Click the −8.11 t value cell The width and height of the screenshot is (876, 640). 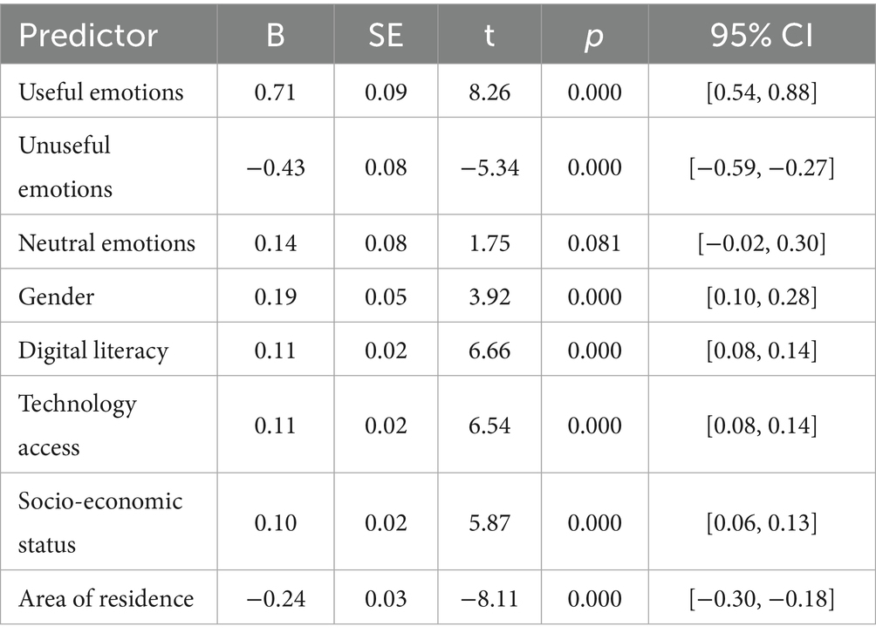point(489,598)
